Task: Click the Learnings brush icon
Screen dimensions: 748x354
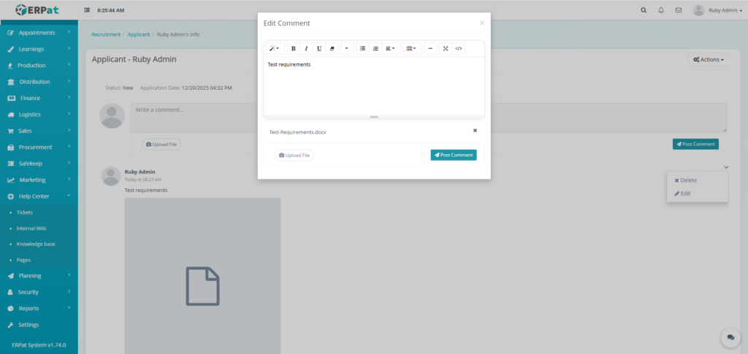Action: point(10,49)
